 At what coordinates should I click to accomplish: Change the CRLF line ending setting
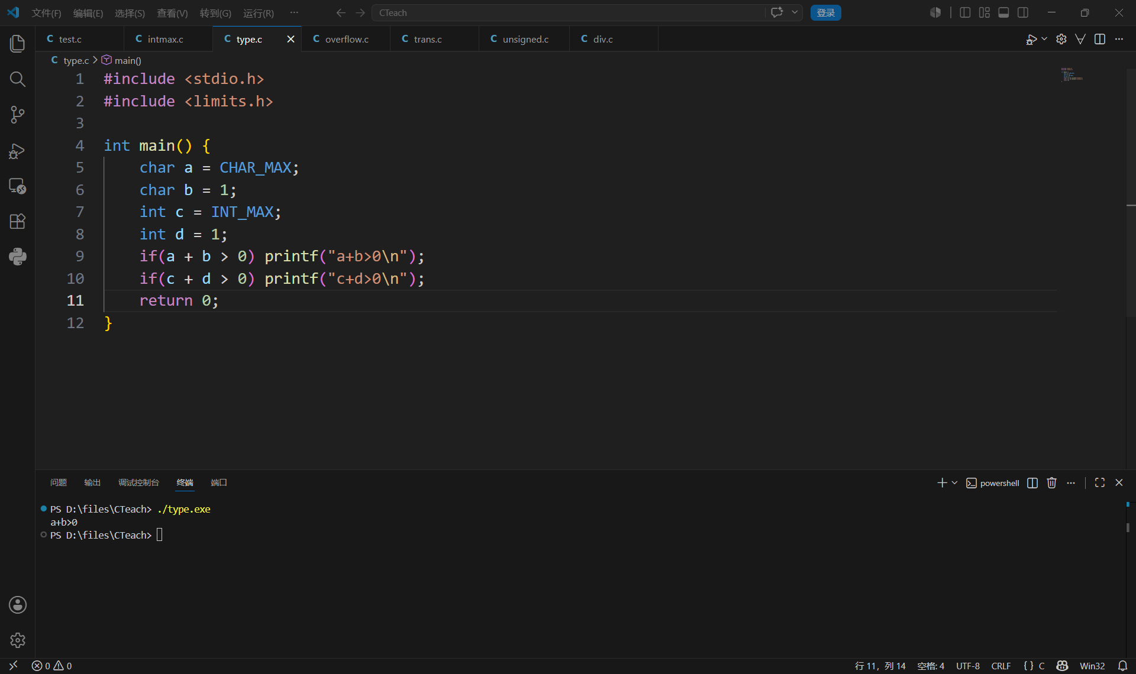tap(1001, 666)
